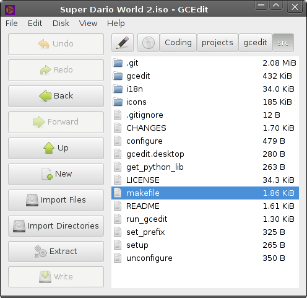Select the README file row

205,206
